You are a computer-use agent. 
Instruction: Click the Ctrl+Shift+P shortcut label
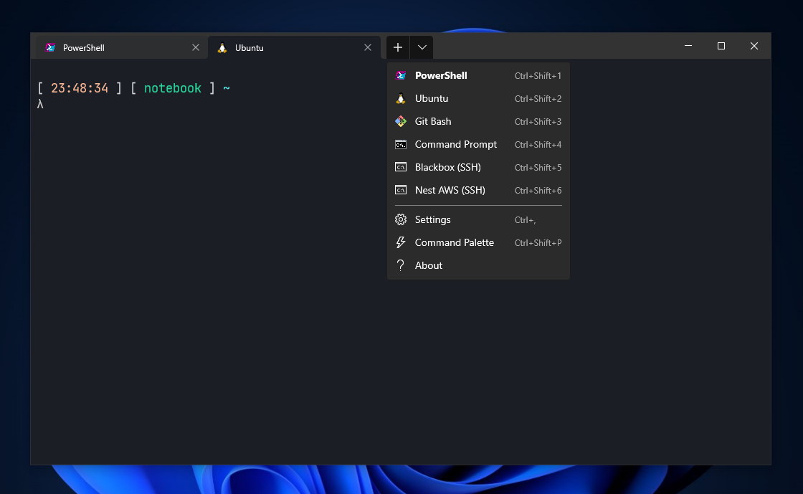coord(538,242)
